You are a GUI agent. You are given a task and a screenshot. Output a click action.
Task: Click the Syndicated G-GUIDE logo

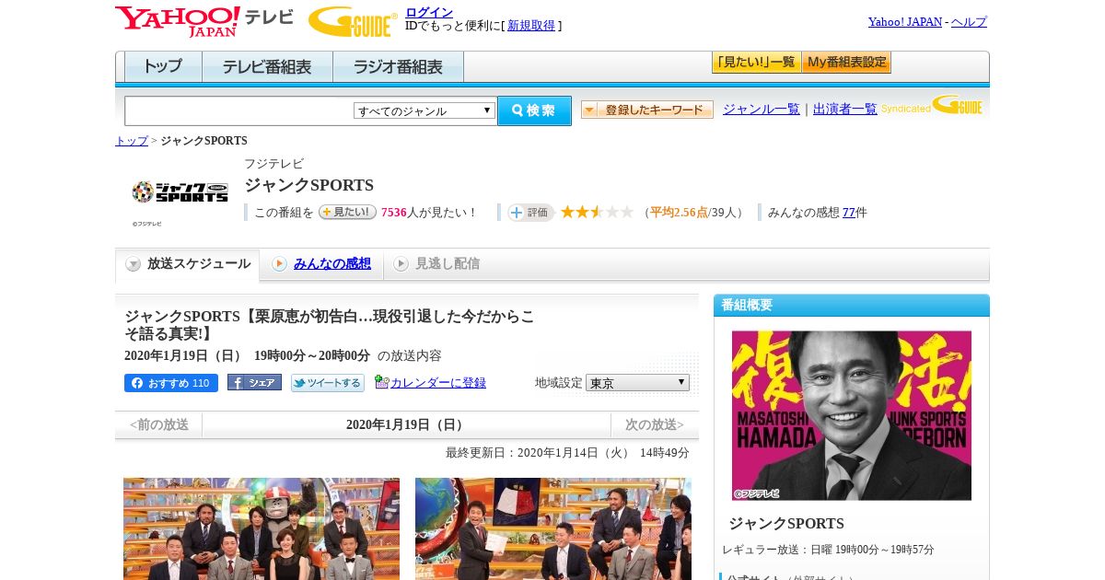[x=932, y=105]
